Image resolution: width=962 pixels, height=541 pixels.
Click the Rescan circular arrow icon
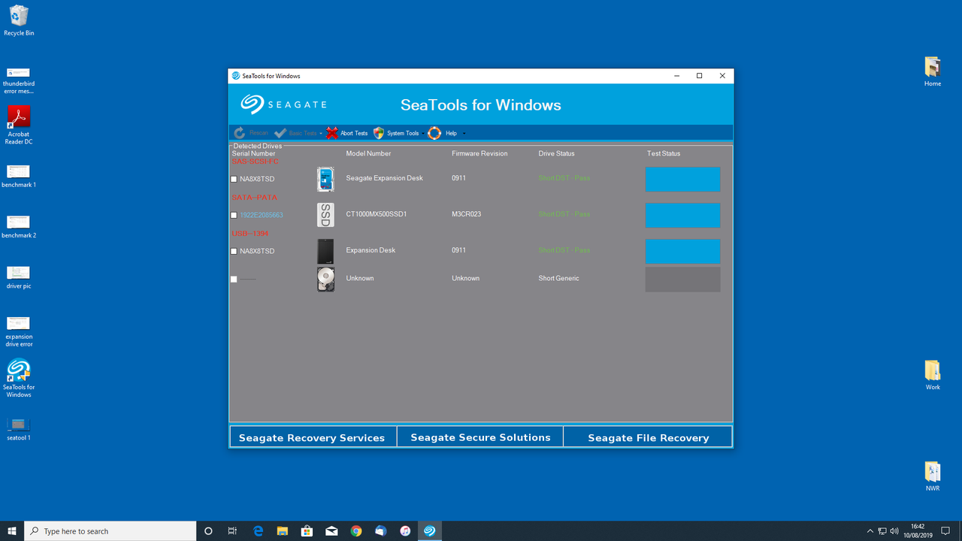pos(239,133)
